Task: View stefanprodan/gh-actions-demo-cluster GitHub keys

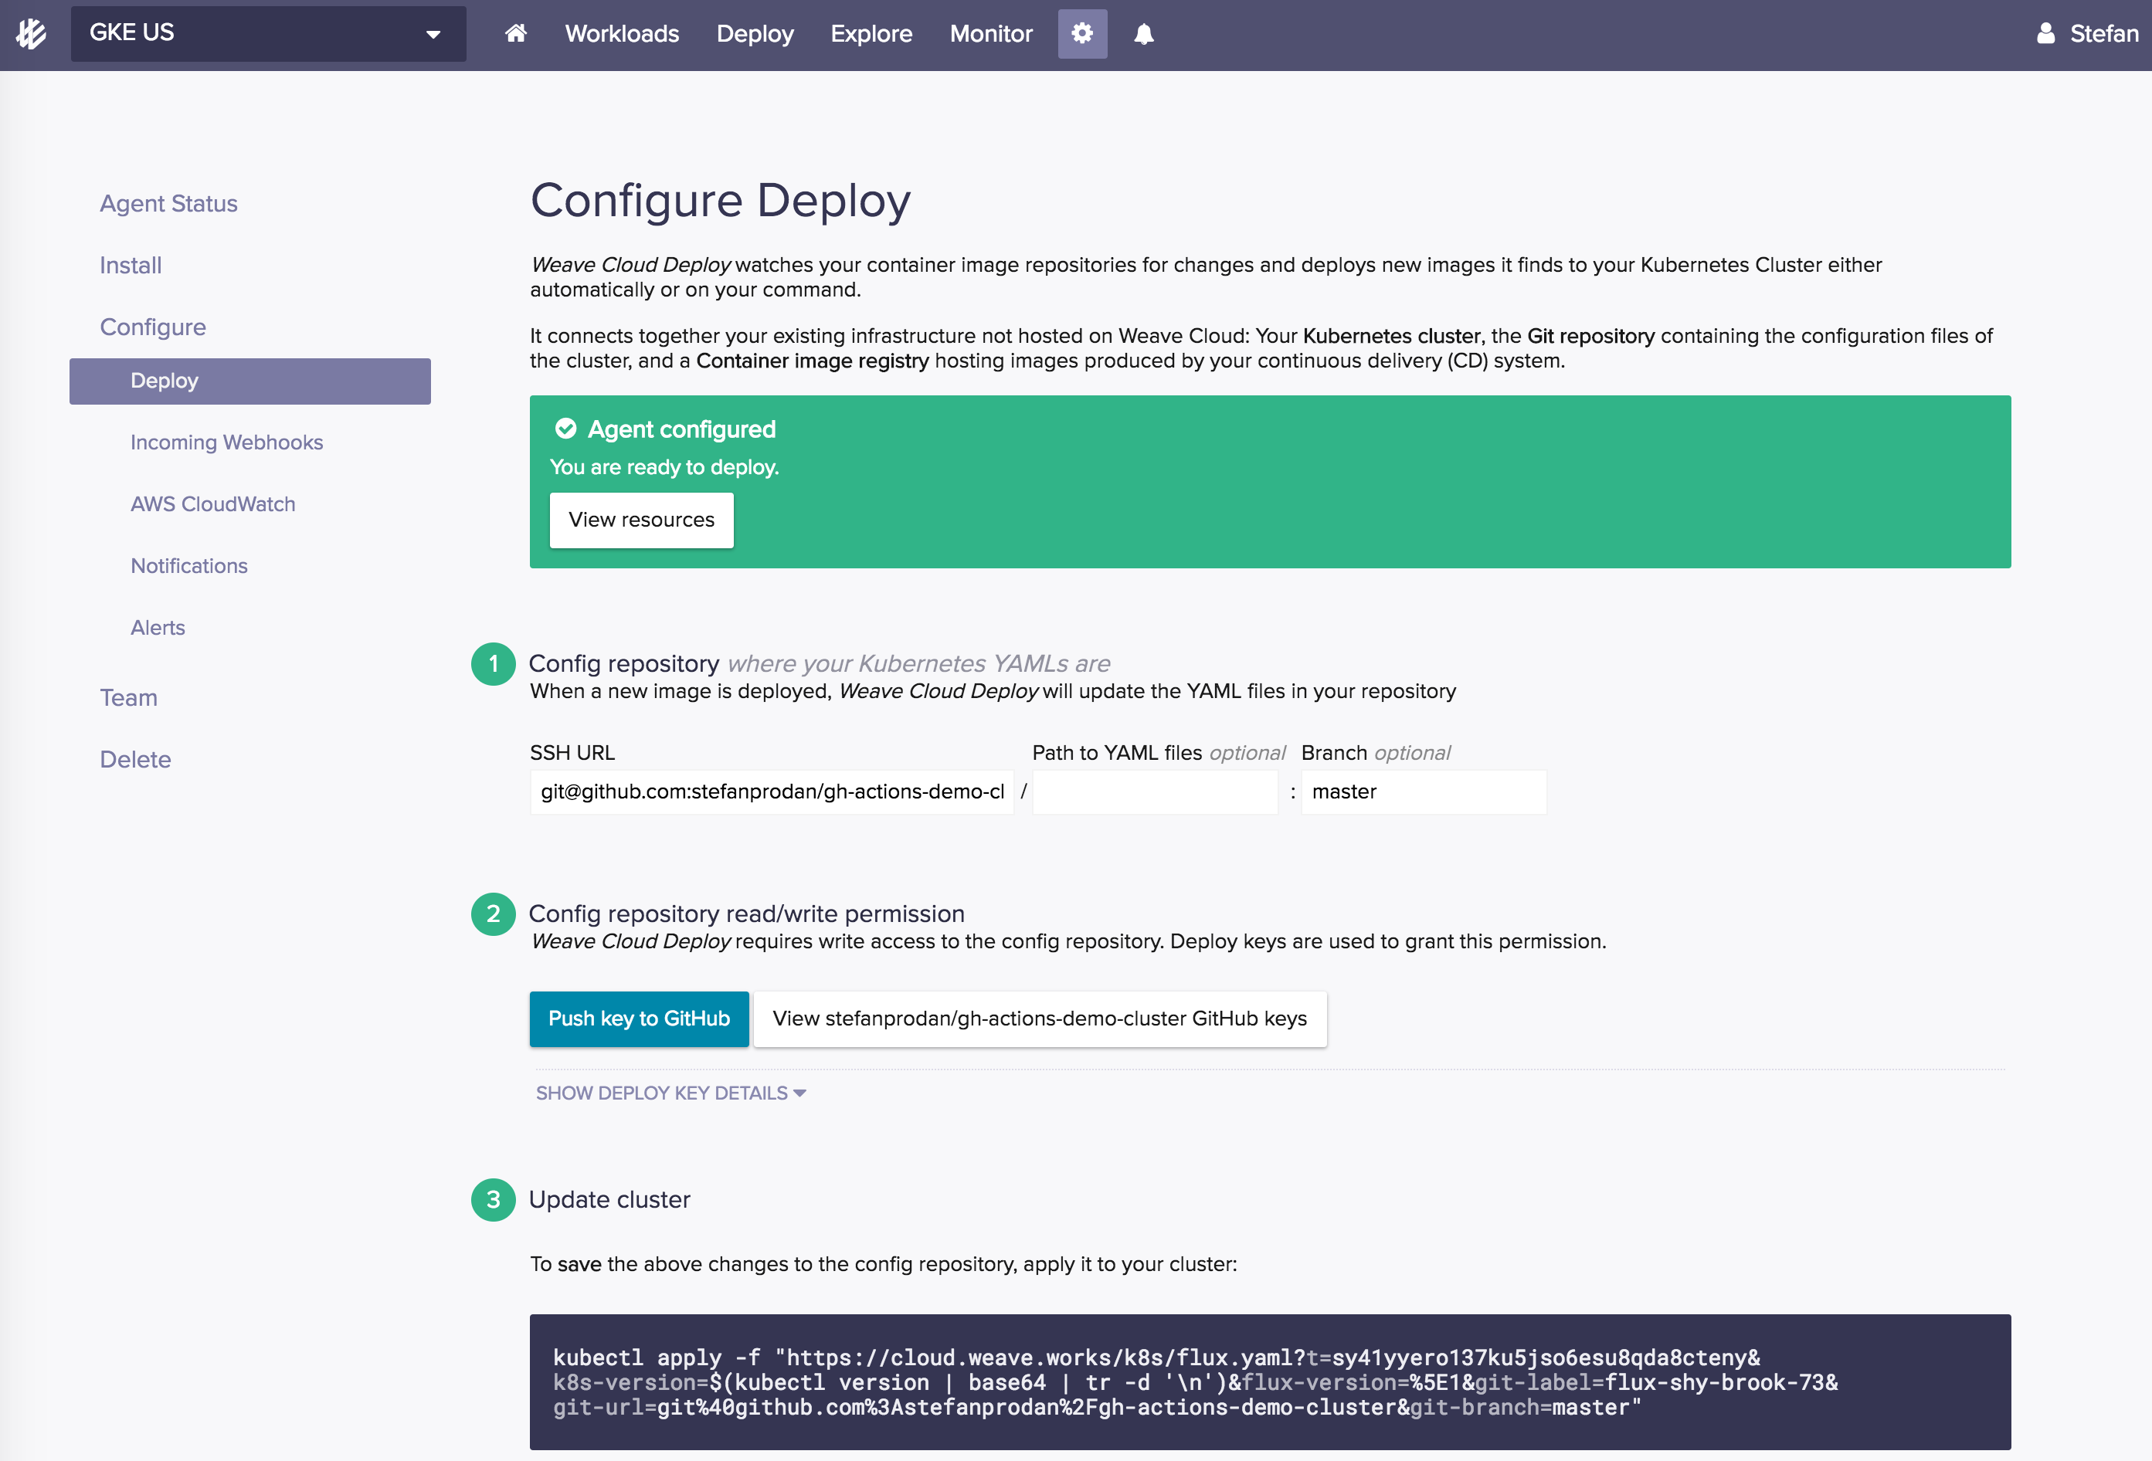Action: (1039, 1019)
